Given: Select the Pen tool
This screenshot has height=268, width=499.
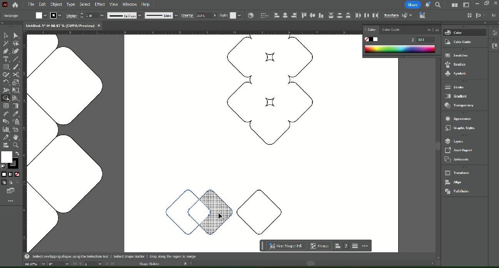Looking at the screenshot, I should [x=6, y=51].
